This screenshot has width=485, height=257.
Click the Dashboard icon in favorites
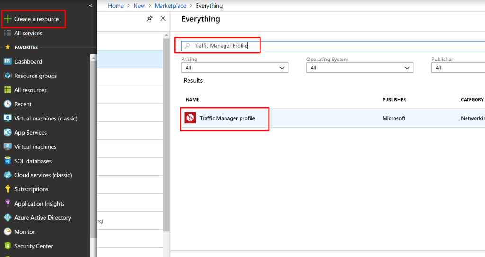(8, 61)
